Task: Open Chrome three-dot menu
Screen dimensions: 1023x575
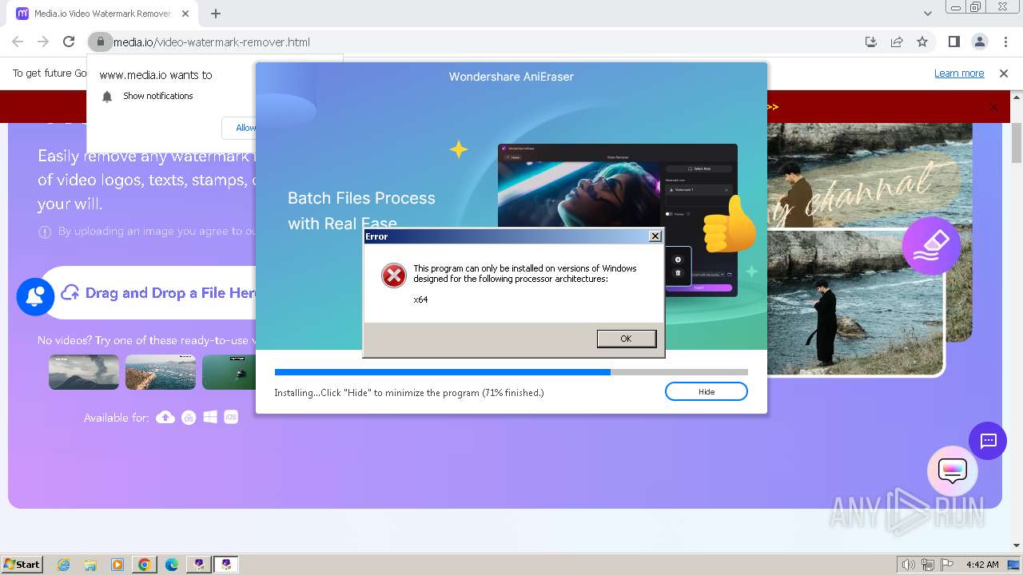Action: pos(1005,42)
